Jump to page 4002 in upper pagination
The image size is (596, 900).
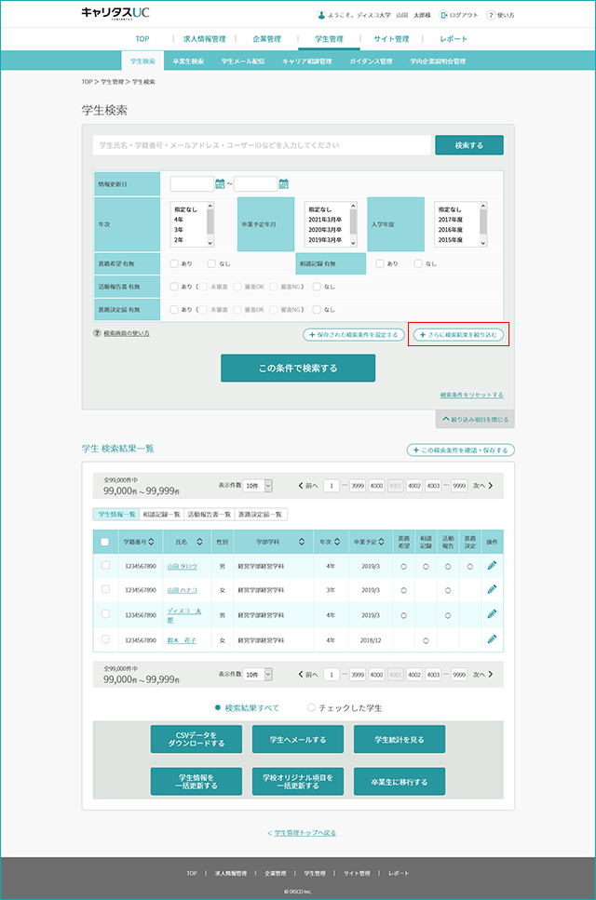pos(414,486)
